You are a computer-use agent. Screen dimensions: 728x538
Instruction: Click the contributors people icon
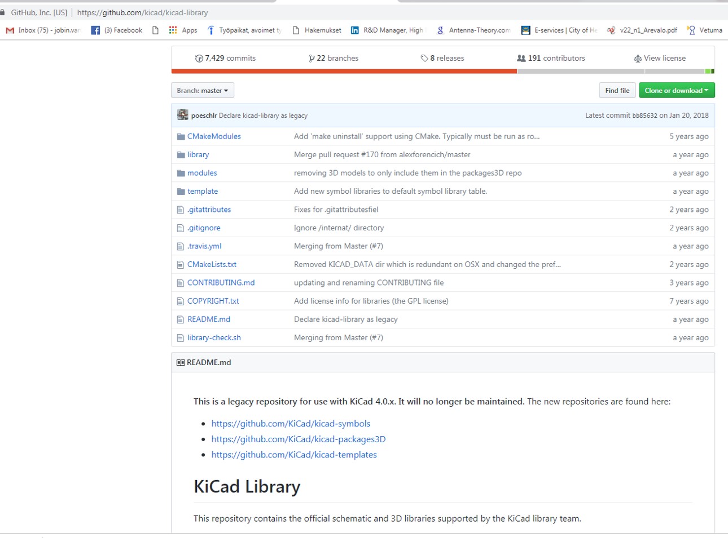(521, 58)
